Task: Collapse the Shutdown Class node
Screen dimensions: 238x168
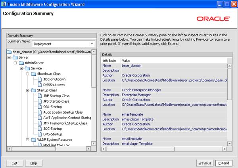Action: (x=27, y=74)
